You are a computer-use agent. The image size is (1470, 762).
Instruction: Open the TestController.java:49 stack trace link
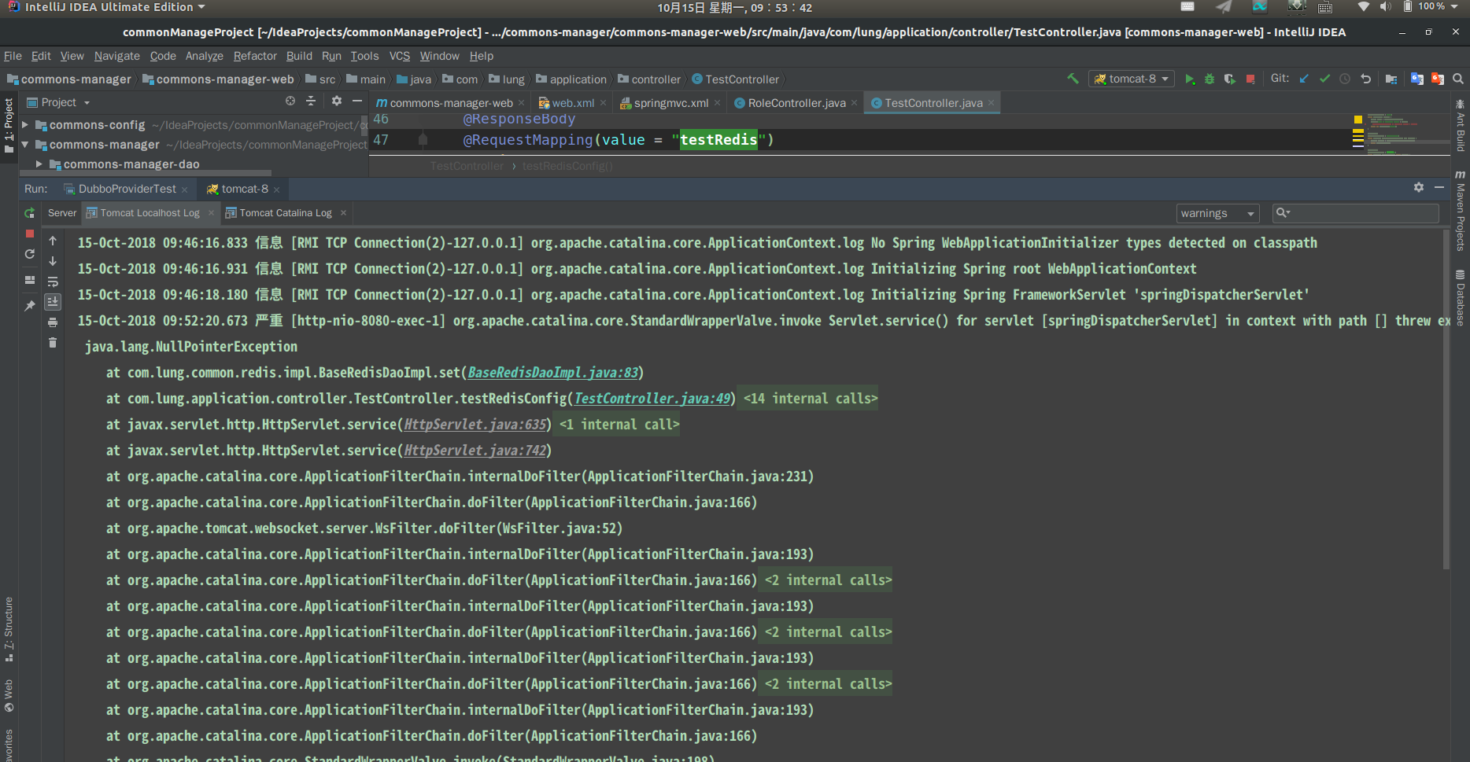[652, 399]
